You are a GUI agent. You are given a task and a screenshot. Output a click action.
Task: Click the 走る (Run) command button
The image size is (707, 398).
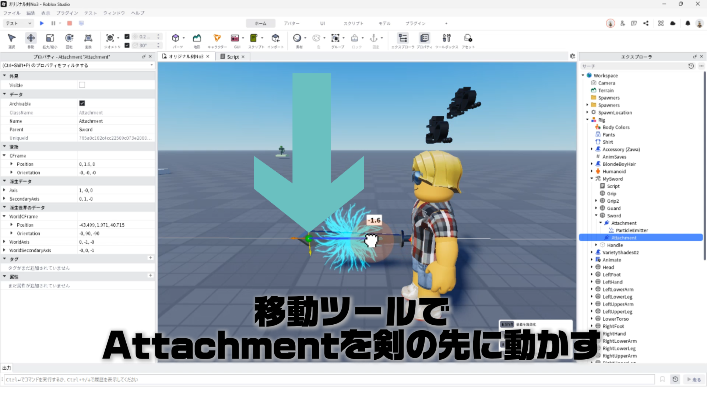click(694, 380)
